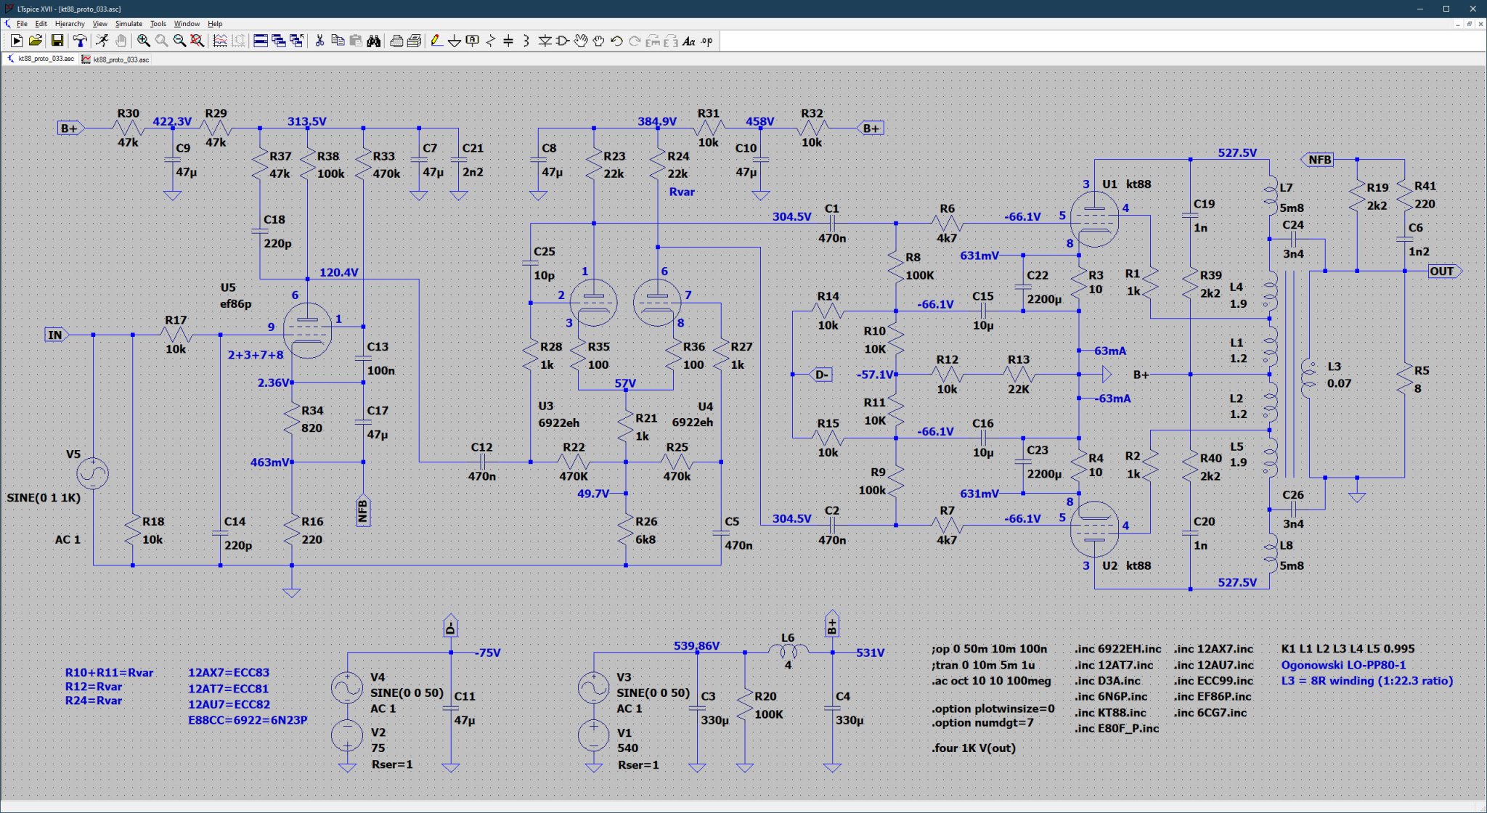Viewport: 1487px width, 813px height.
Task: Click the 'K1 L1 L2 L3 L4 L5 0.995' text
Action: click(1348, 649)
